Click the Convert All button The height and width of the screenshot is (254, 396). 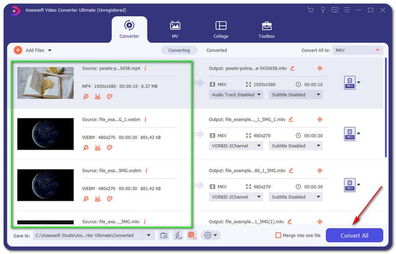point(354,236)
